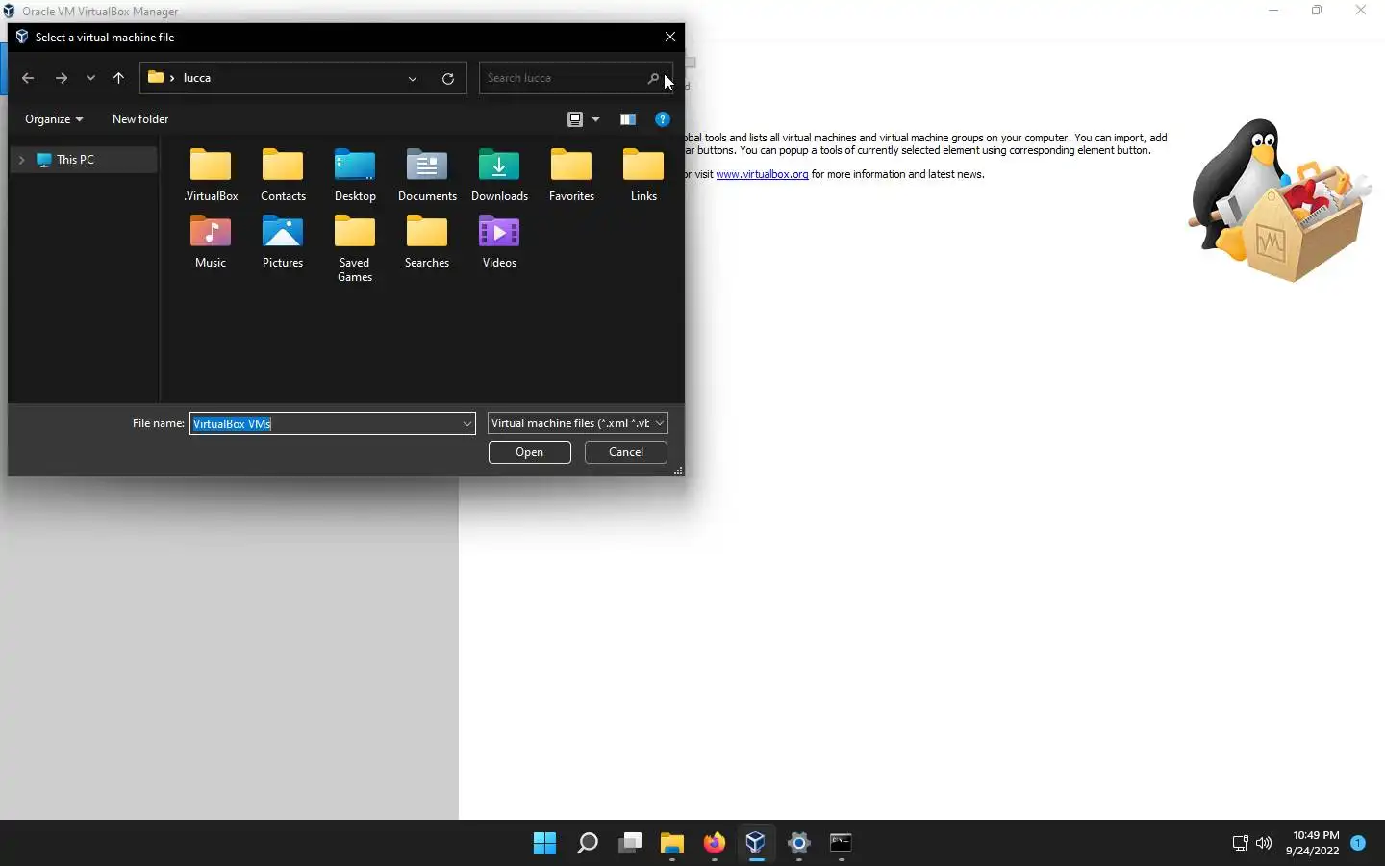Open the Favorites folder
Screen dimensions: 1385x866
click(571, 175)
